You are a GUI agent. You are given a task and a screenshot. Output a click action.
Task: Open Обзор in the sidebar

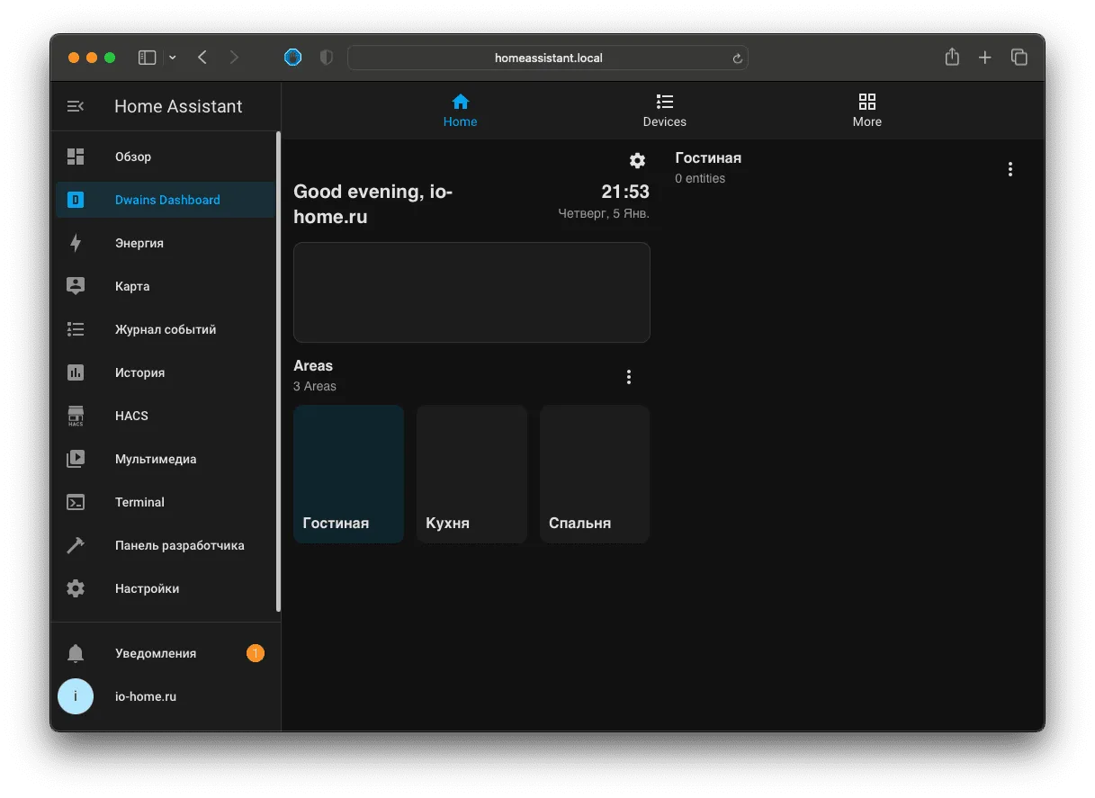click(x=166, y=157)
